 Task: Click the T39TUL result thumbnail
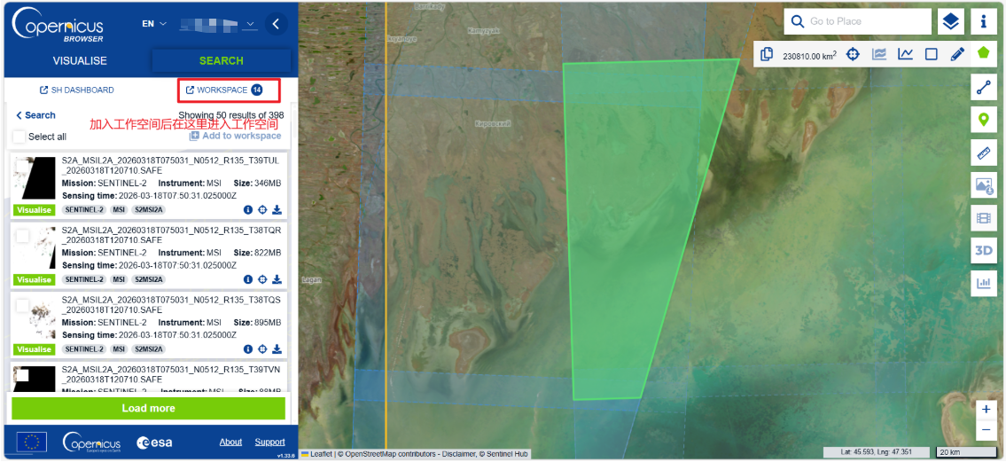pos(34,178)
